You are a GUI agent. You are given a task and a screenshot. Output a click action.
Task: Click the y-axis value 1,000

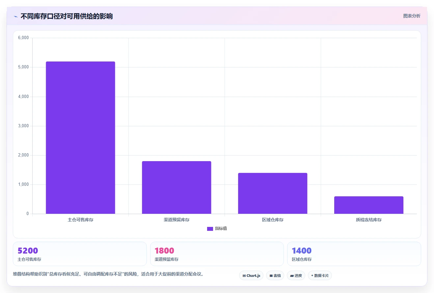pos(23,184)
